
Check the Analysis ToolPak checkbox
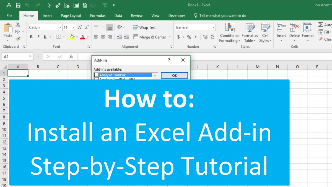pos(97,75)
